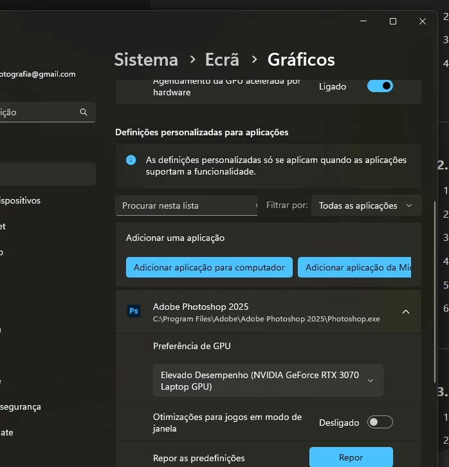Click the blue info icon
This screenshot has height=467, width=449.
pos(131,160)
